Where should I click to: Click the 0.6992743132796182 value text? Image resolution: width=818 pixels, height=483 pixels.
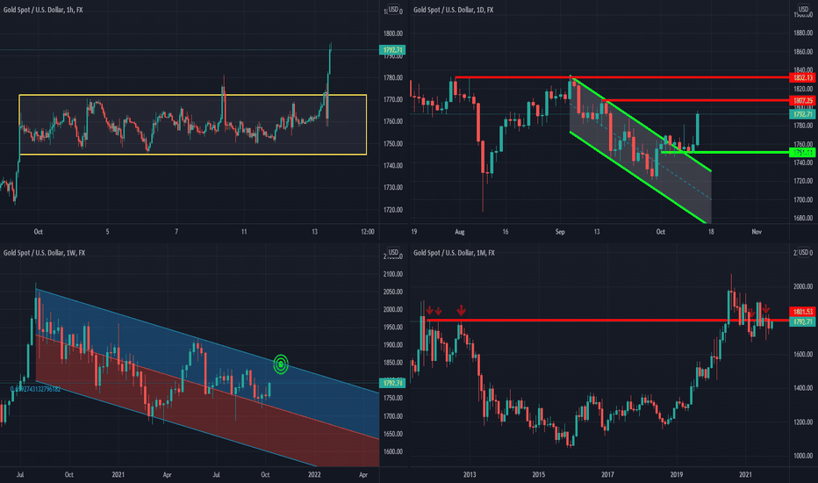coord(35,389)
